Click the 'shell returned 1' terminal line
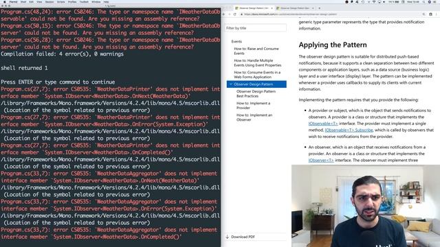 point(24,68)
